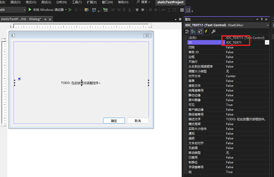
Task: Select the Categorized view in Properties panel
Action: tap(187, 31)
